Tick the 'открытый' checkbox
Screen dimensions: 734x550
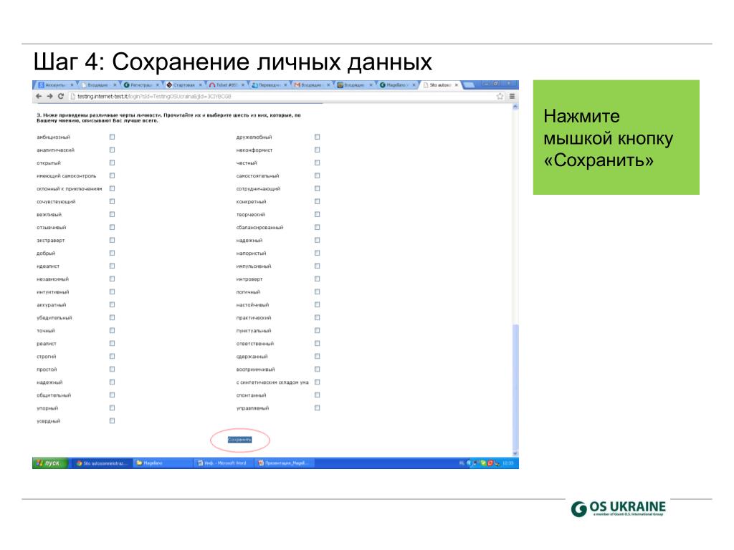(113, 163)
